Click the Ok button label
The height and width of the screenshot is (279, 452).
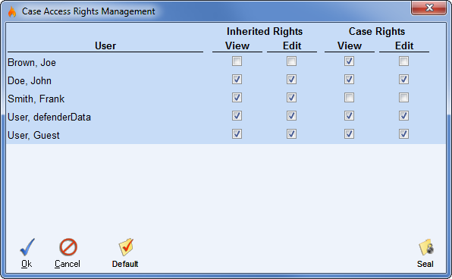coord(27,264)
